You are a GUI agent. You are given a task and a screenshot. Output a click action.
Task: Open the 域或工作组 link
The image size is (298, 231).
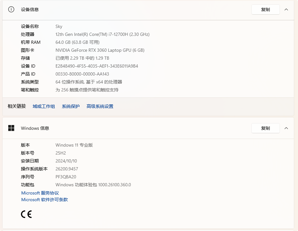click(x=44, y=106)
